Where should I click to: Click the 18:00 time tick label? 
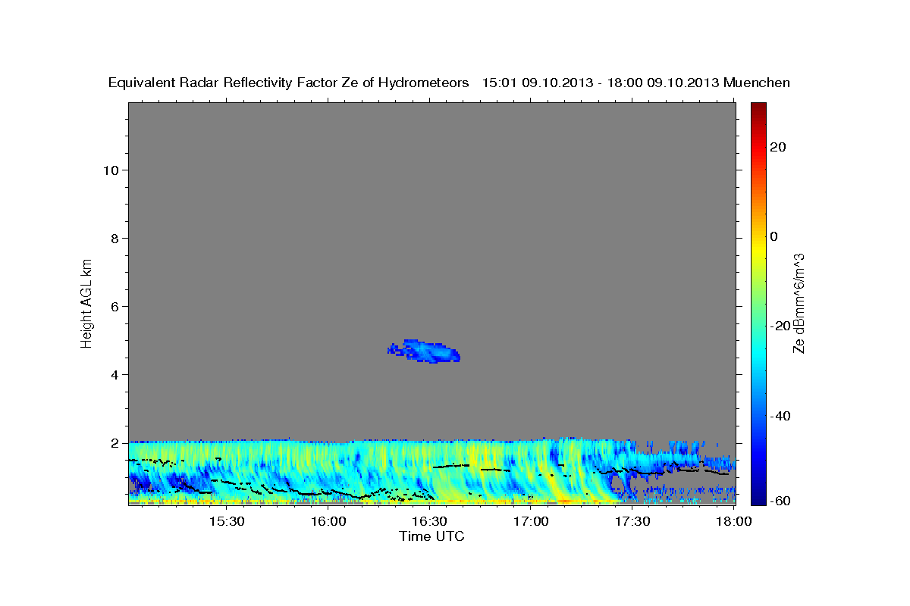click(x=734, y=522)
